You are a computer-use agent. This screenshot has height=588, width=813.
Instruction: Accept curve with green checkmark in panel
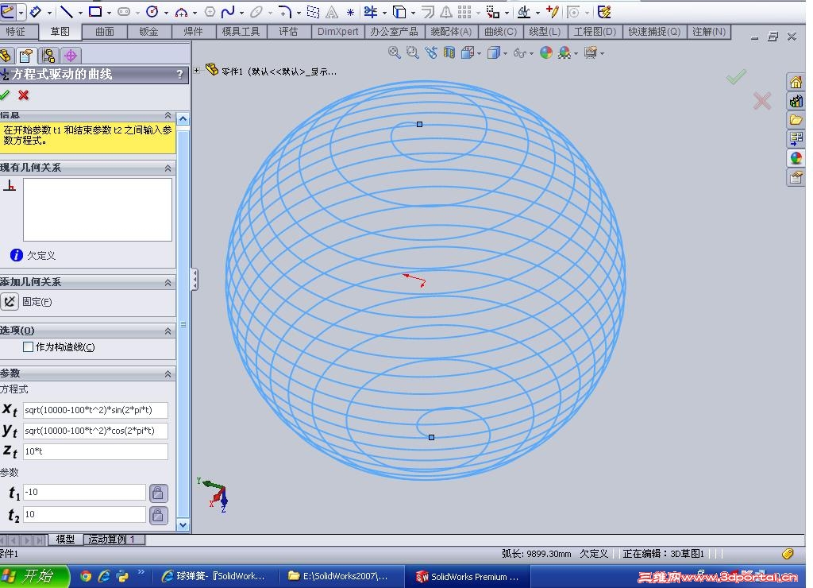[x=6, y=95]
